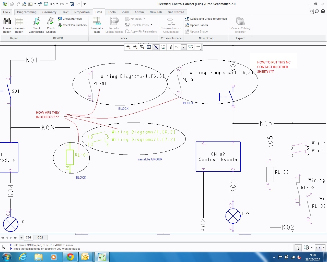Image resolution: width=327 pixels, height=262 pixels.
Task: Run the Check Shapes tool
Action: pos(51,24)
